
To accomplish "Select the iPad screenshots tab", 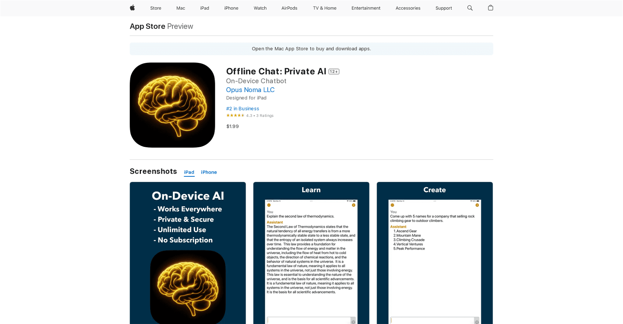I will 189,172.
